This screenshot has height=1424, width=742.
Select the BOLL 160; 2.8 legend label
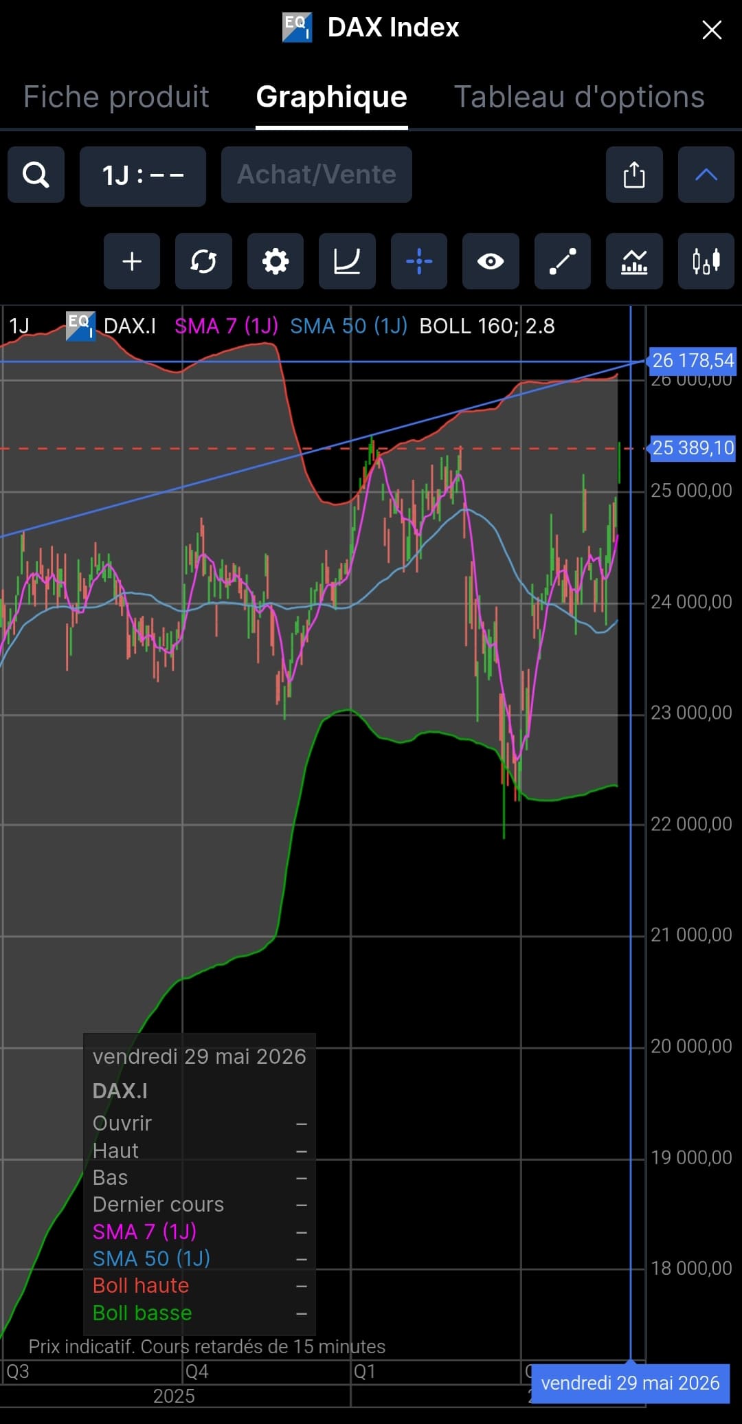coord(487,326)
